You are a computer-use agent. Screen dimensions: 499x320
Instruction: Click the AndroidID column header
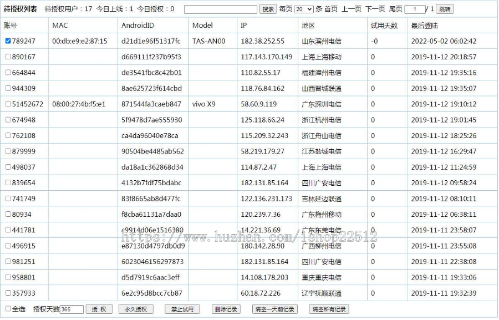(138, 26)
